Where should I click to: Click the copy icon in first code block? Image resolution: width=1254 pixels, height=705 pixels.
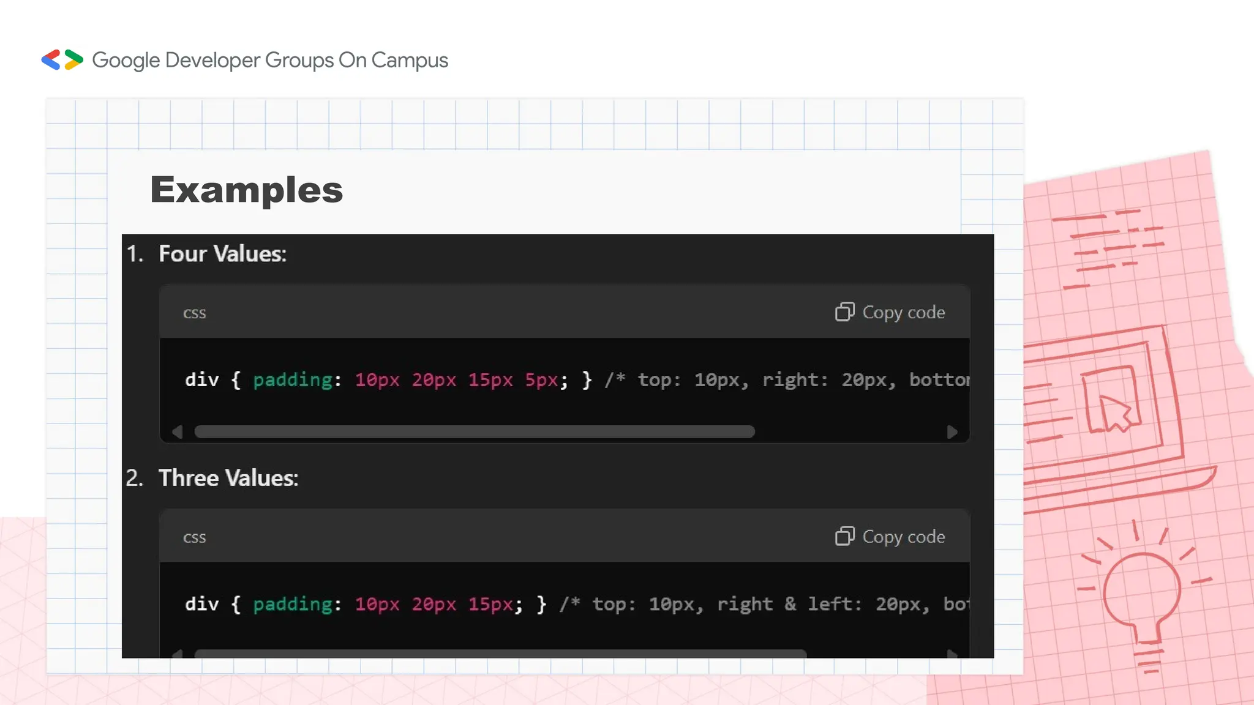coord(844,312)
